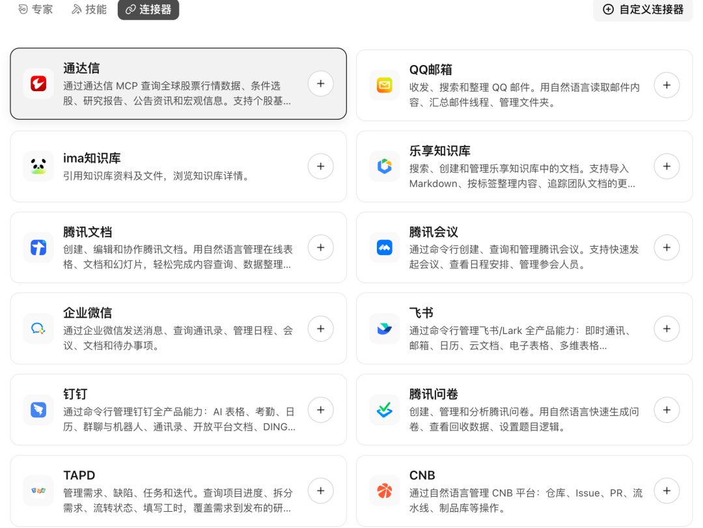Add the CNB connector

point(667,491)
